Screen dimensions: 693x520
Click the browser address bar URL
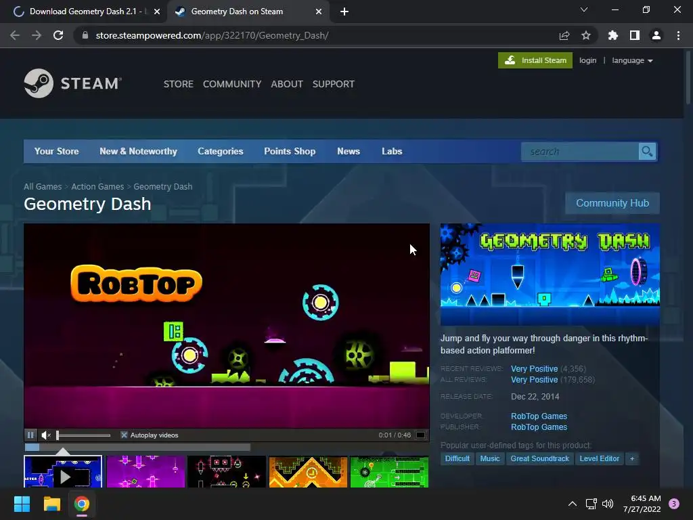(212, 35)
